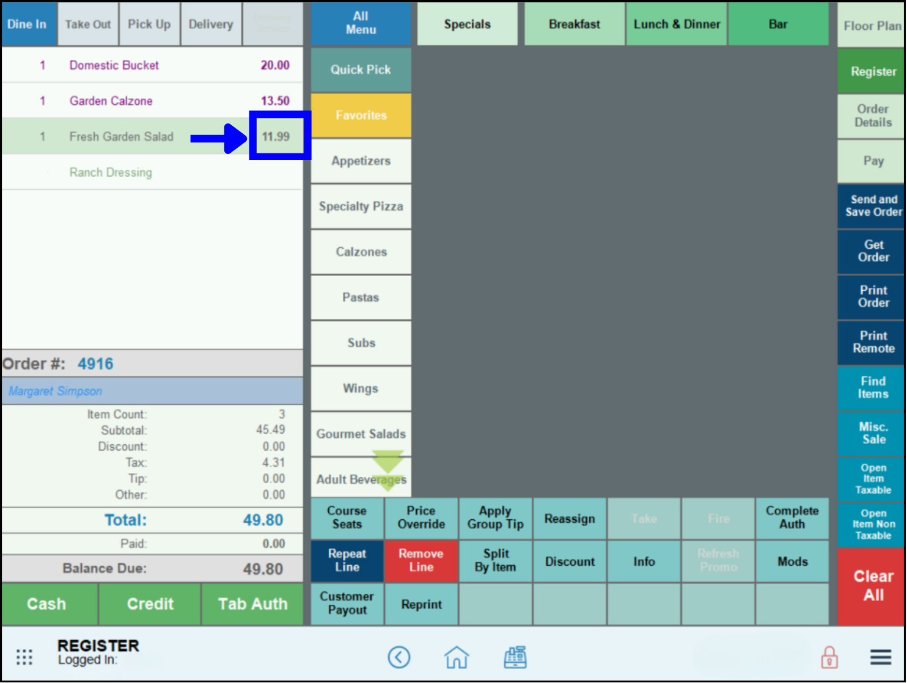Open the Price Override function

tap(421, 517)
